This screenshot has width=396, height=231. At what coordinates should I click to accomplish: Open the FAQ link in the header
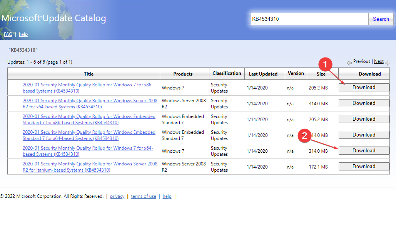pos(8,34)
